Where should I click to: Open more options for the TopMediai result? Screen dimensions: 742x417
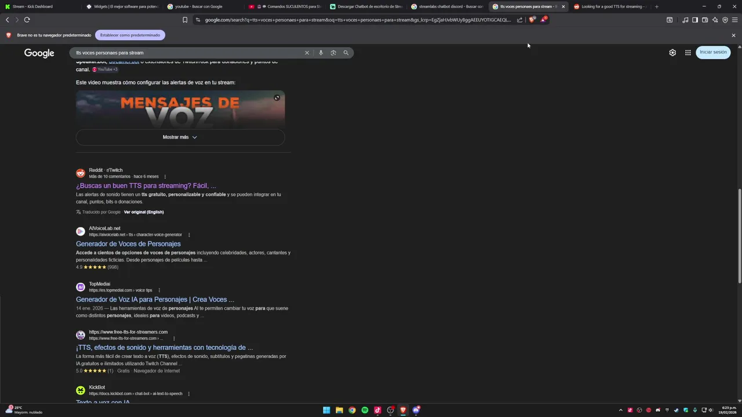(159, 290)
